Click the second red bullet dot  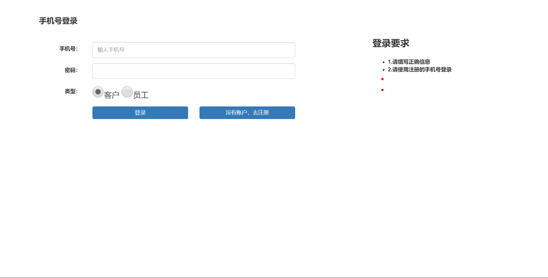coord(382,90)
